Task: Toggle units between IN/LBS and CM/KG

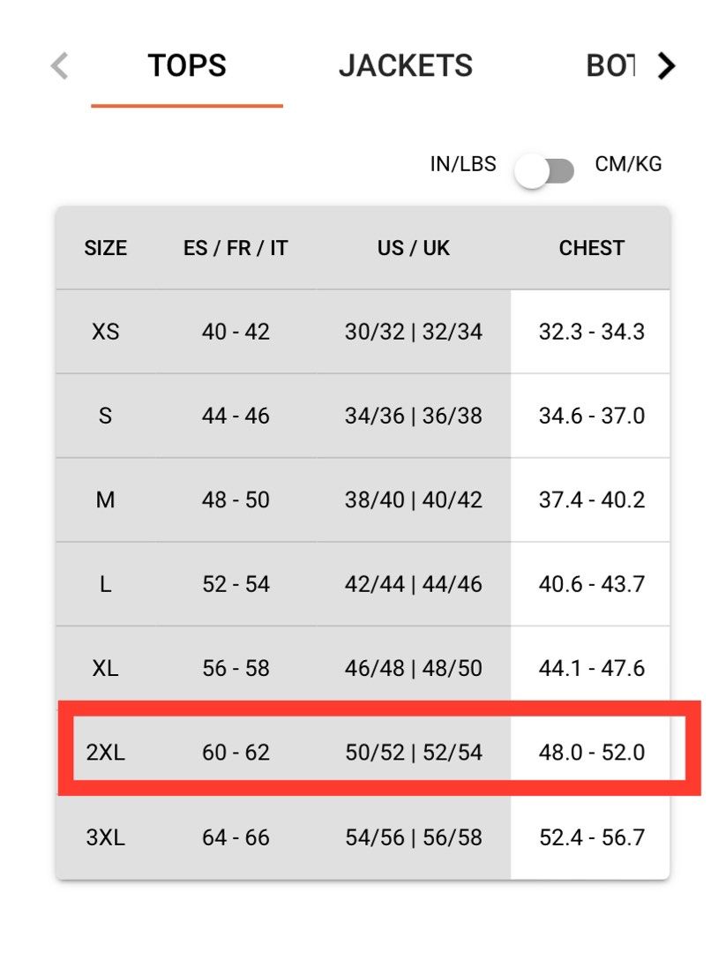Action: pos(543,171)
